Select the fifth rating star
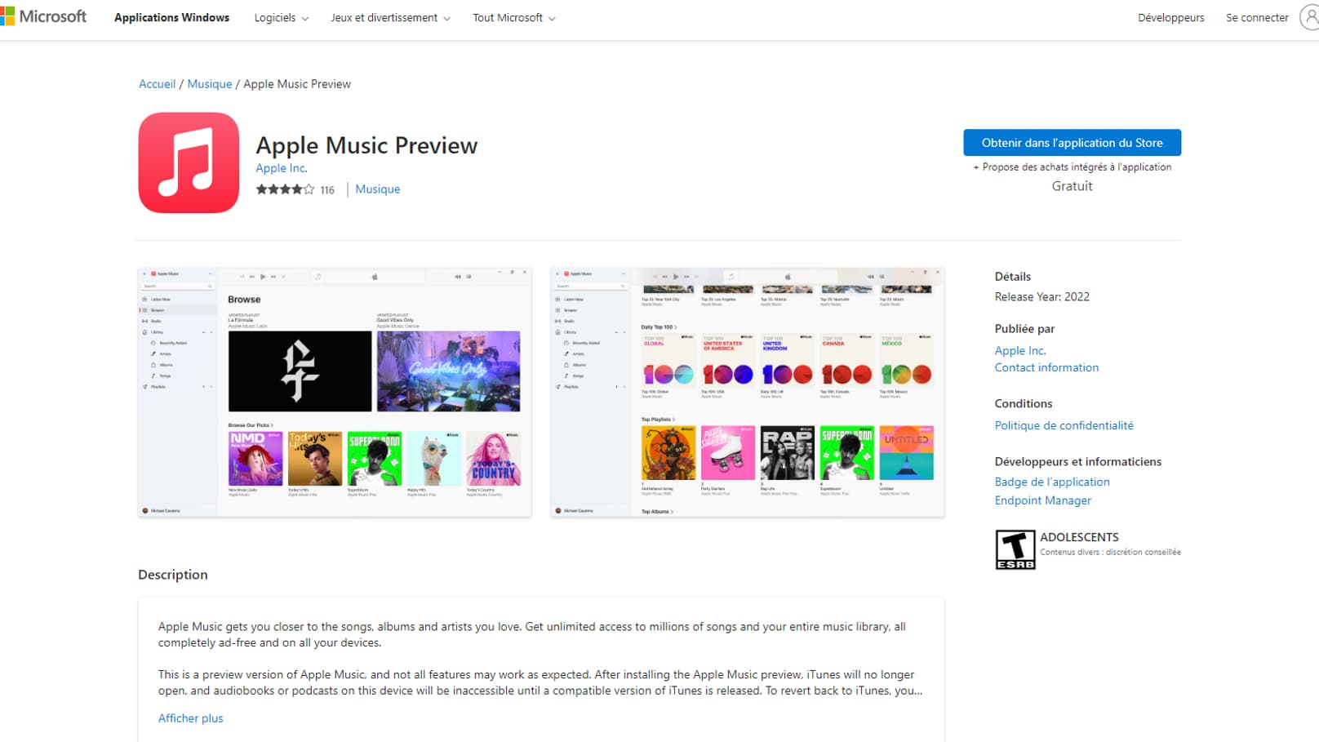1319x742 pixels. tap(309, 189)
